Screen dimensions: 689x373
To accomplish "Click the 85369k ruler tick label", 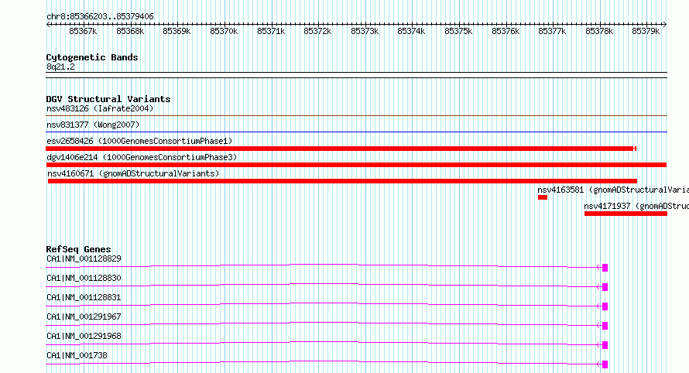I will click(x=177, y=31).
